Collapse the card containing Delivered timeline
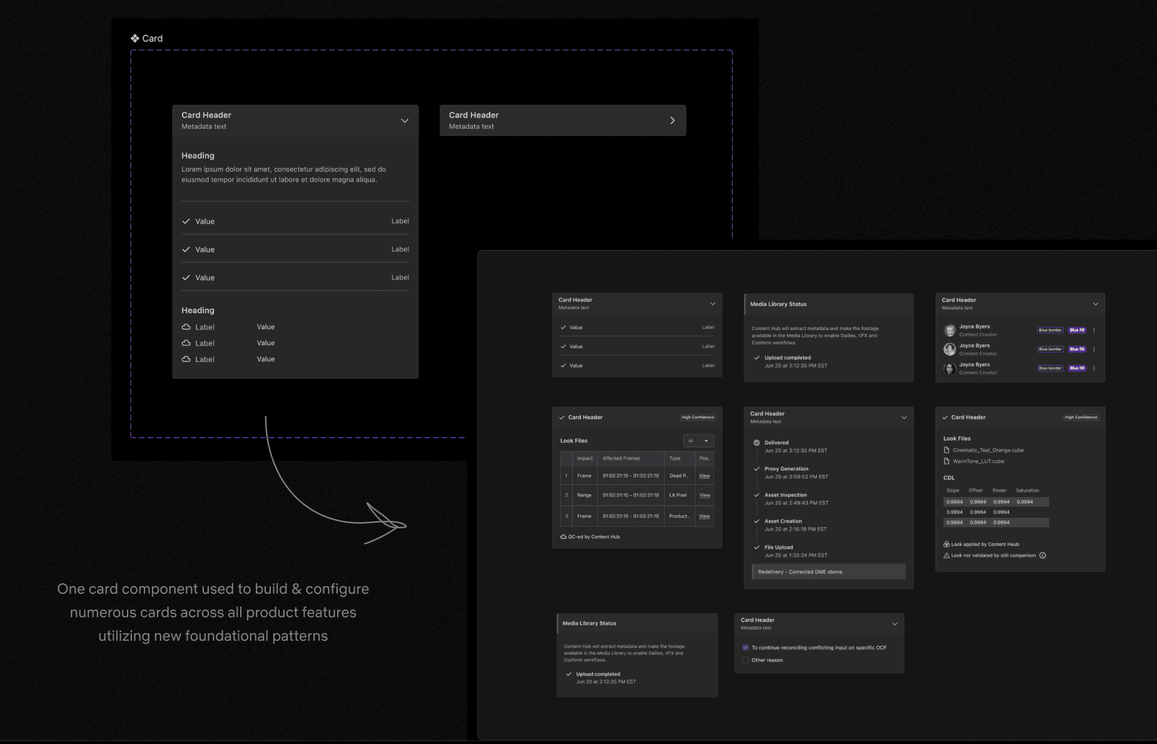 point(904,418)
